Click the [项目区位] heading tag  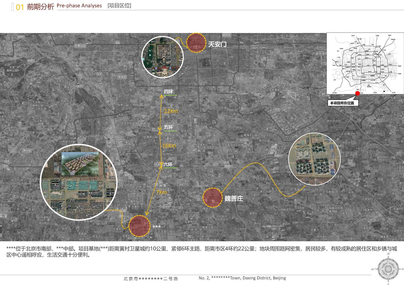(119, 6)
